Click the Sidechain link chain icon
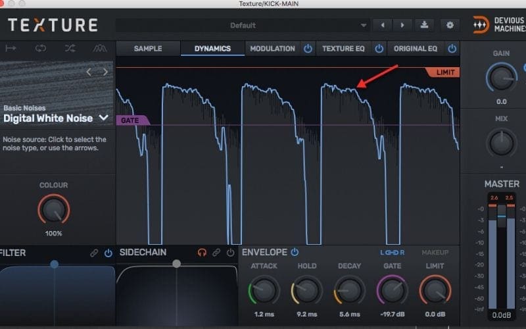526x329 pixels. click(216, 253)
